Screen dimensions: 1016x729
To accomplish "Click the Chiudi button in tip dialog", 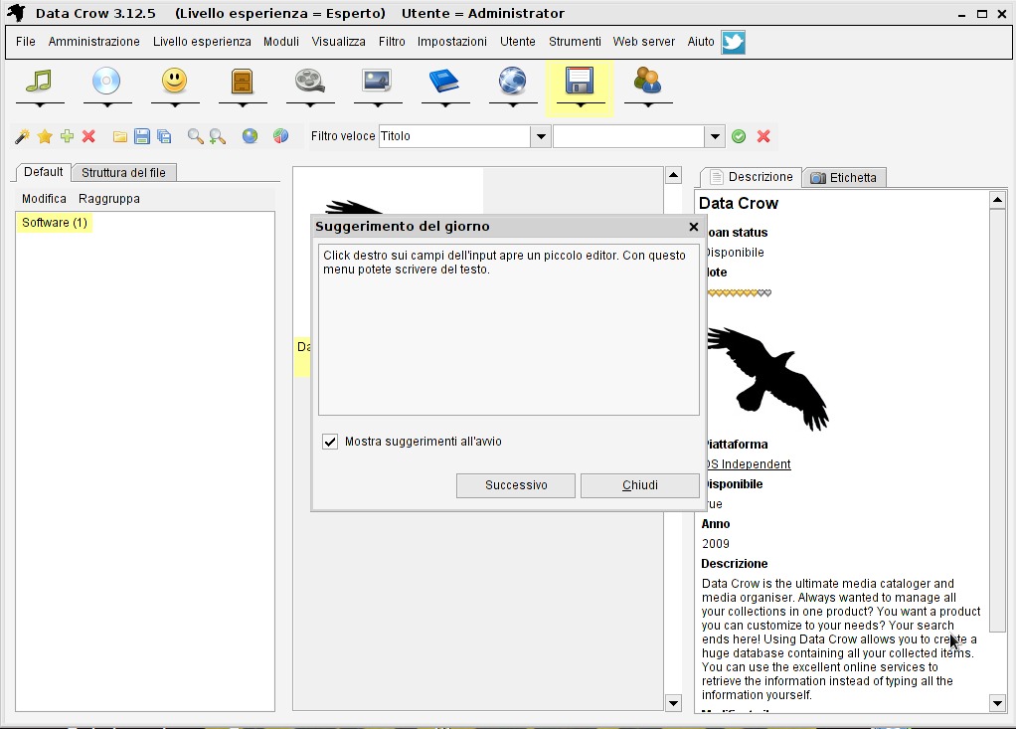I will tap(639, 485).
